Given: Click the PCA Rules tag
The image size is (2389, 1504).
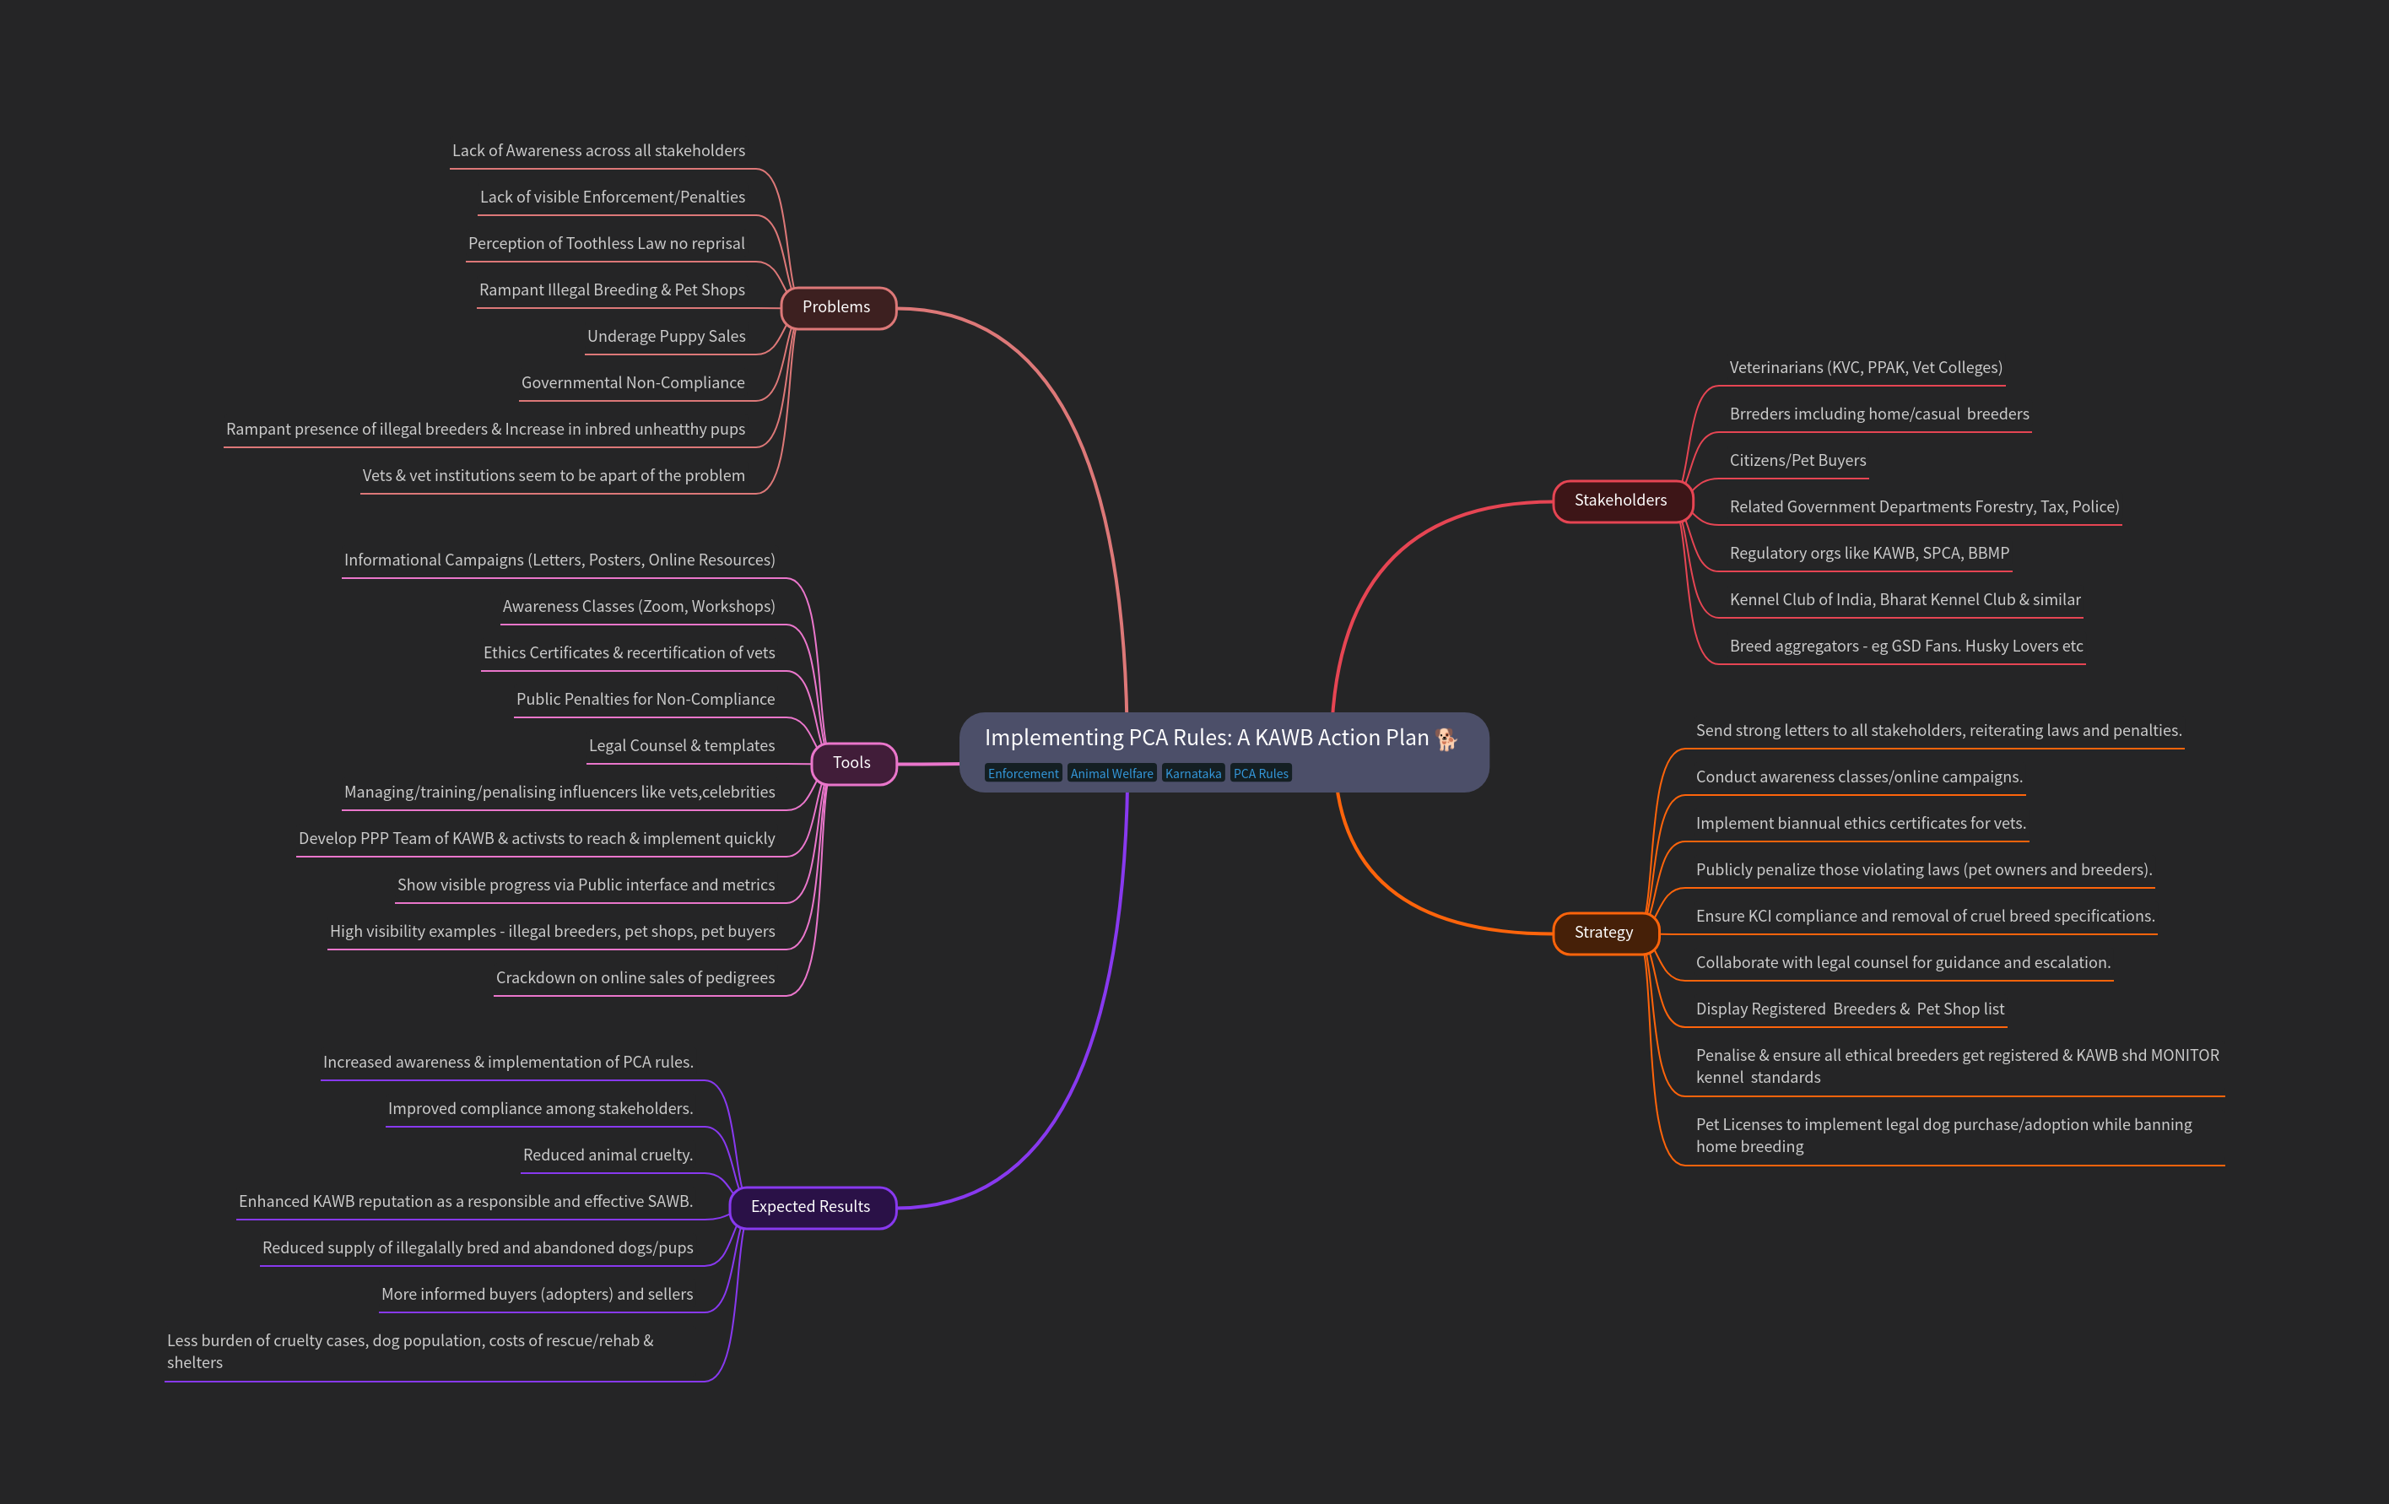Looking at the screenshot, I should point(1260,774).
